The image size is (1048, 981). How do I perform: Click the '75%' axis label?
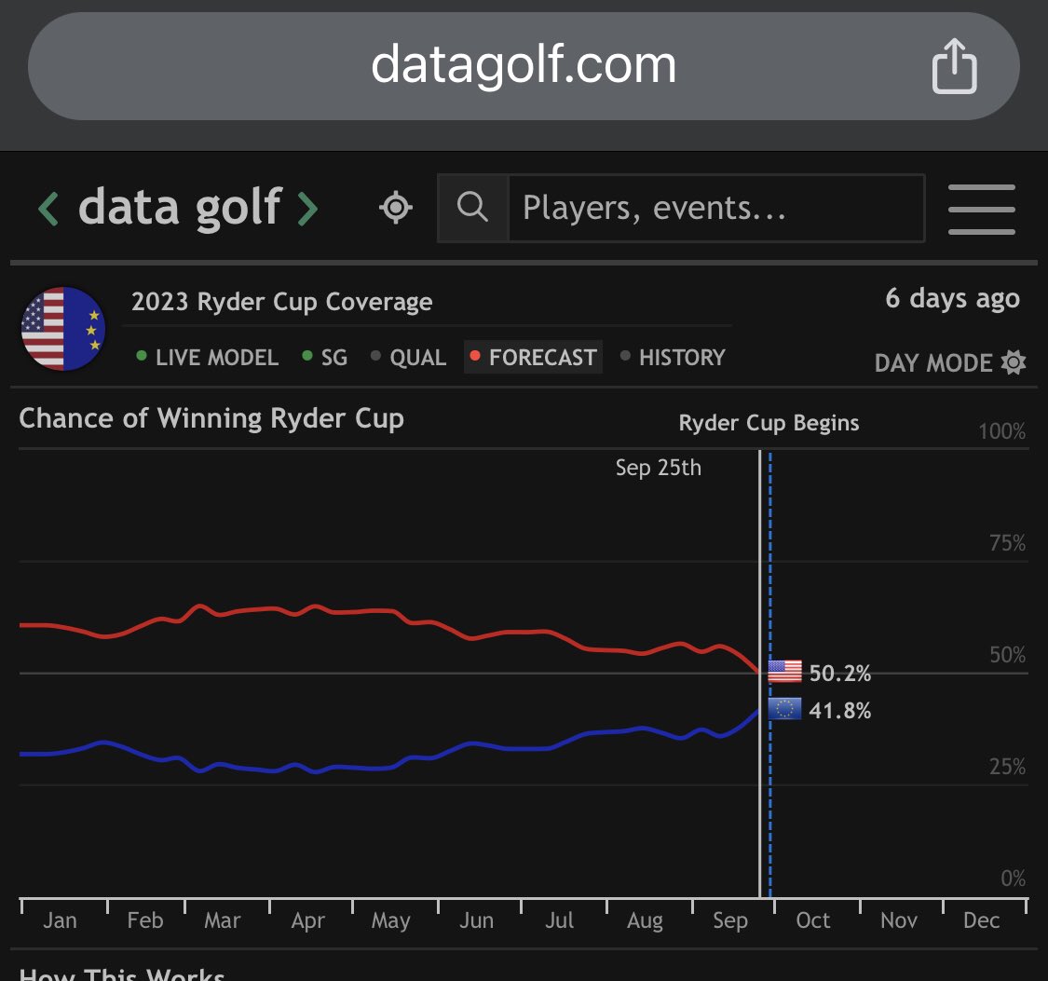[x=1007, y=542]
